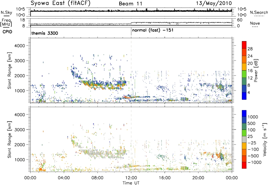This screenshot has height=185, width=268.
Task: Select the 'Freq. [MHz]' axis label
Action: tap(6, 22)
